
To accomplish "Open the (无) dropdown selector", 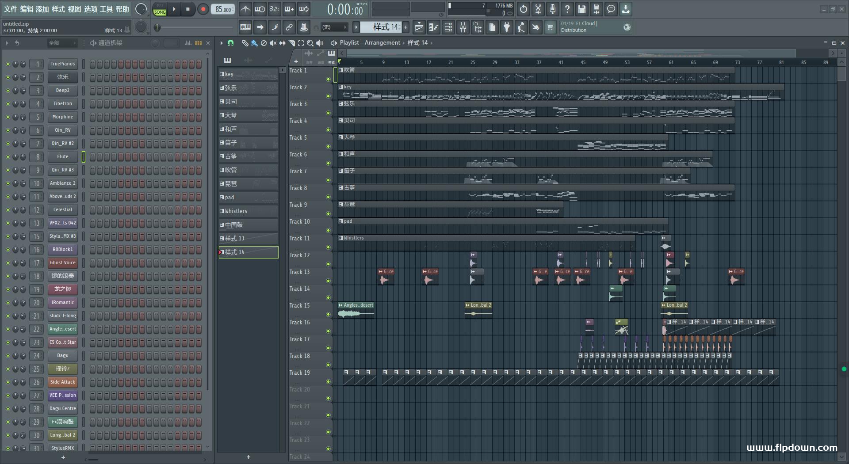I will pyautogui.click(x=334, y=27).
